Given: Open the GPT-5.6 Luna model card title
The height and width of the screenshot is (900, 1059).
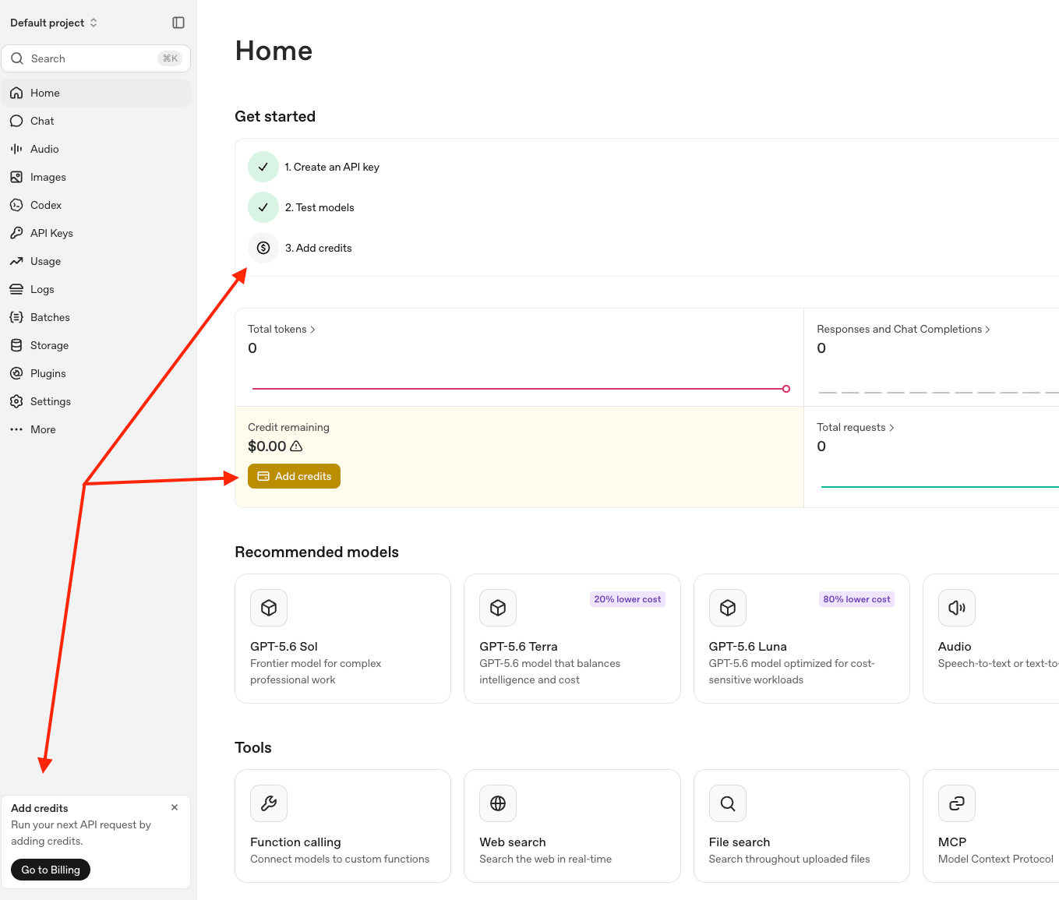Looking at the screenshot, I should tap(747, 646).
